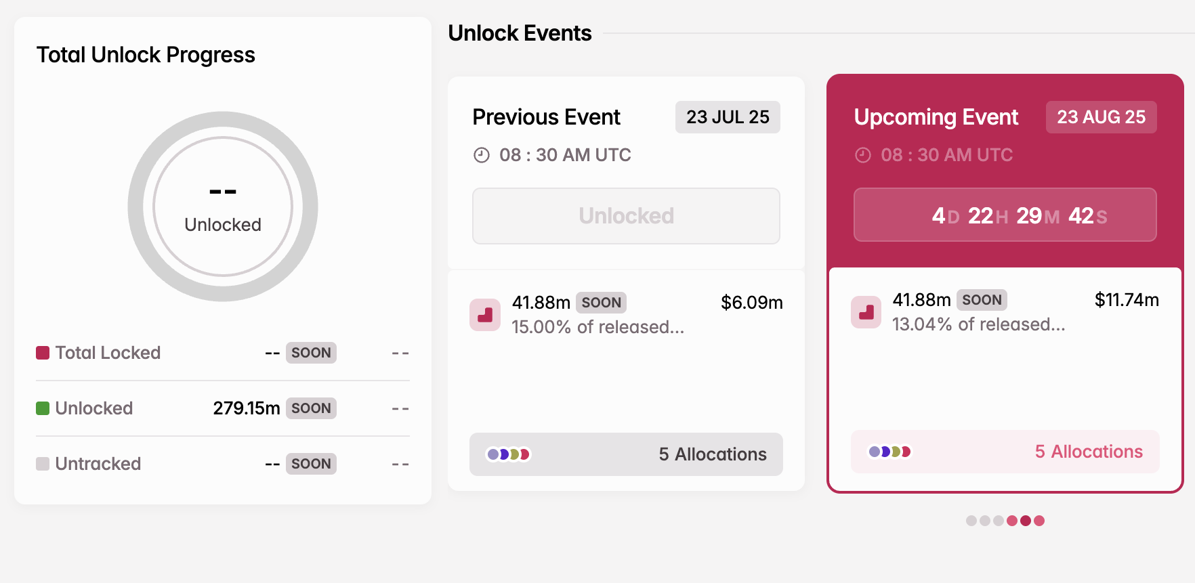1195x583 pixels.
Task: Click the countdown timer 4D 22H button
Action: [1005, 215]
